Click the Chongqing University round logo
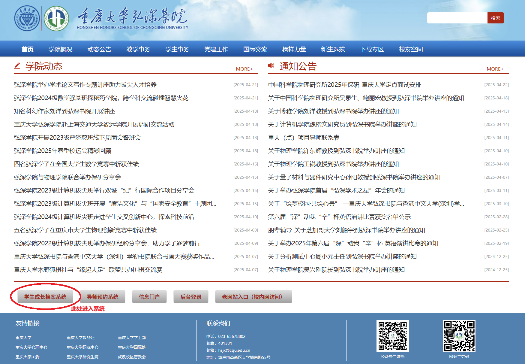Image resolution: width=525 pixels, height=364 pixels. pos(27,18)
